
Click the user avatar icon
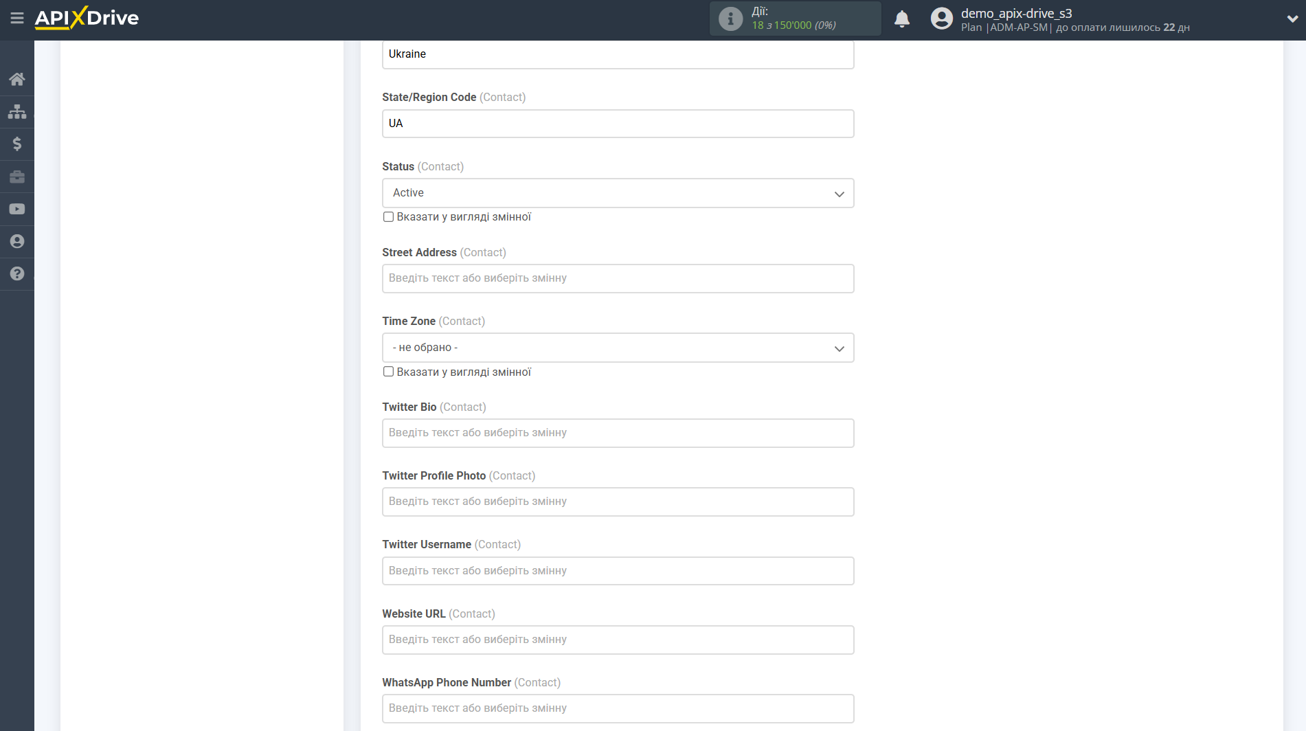coord(941,19)
